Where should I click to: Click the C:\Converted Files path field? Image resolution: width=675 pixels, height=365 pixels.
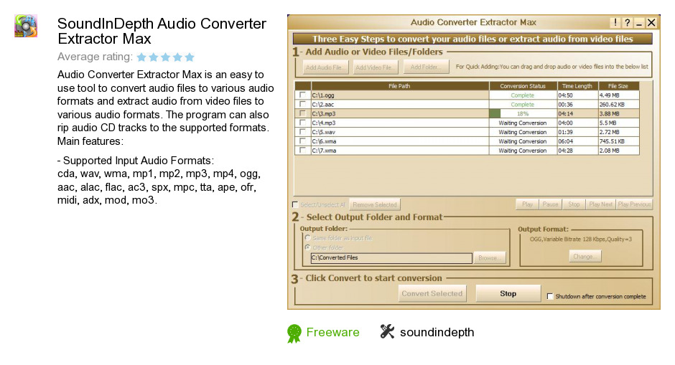coord(391,258)
